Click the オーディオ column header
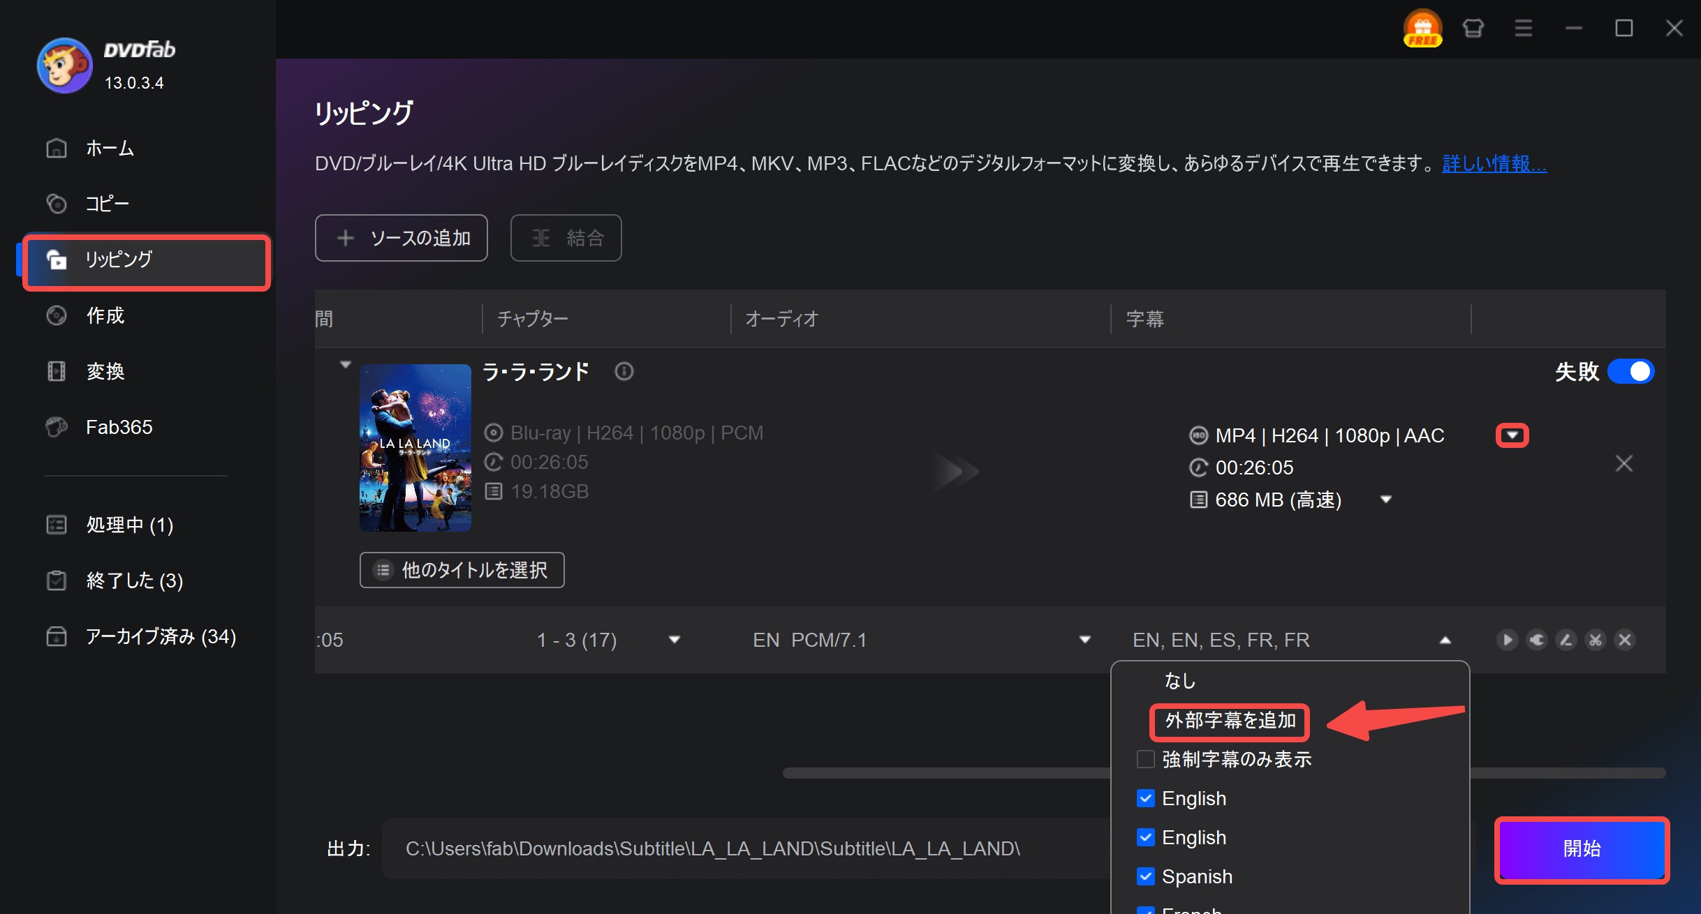1701x914 pixels. 782,319
